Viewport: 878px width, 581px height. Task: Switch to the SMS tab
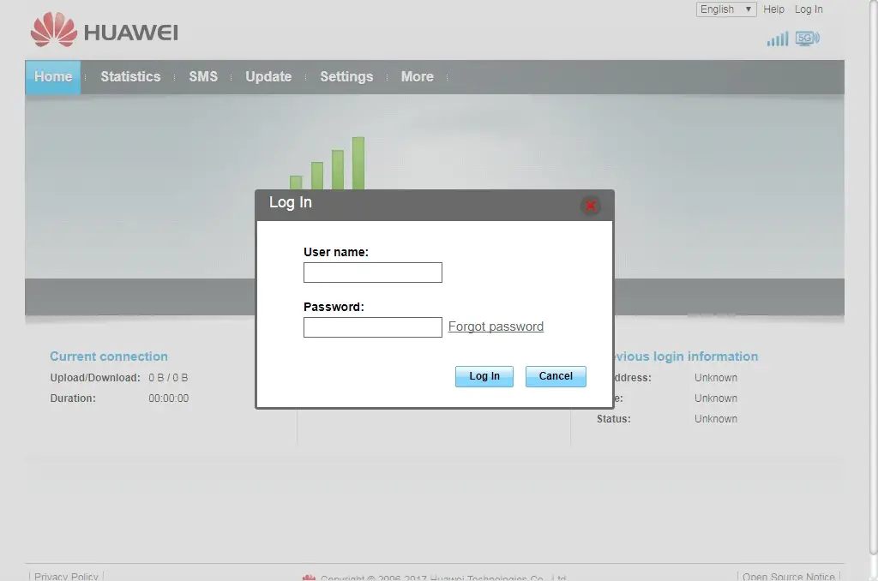tap(203, 76)
